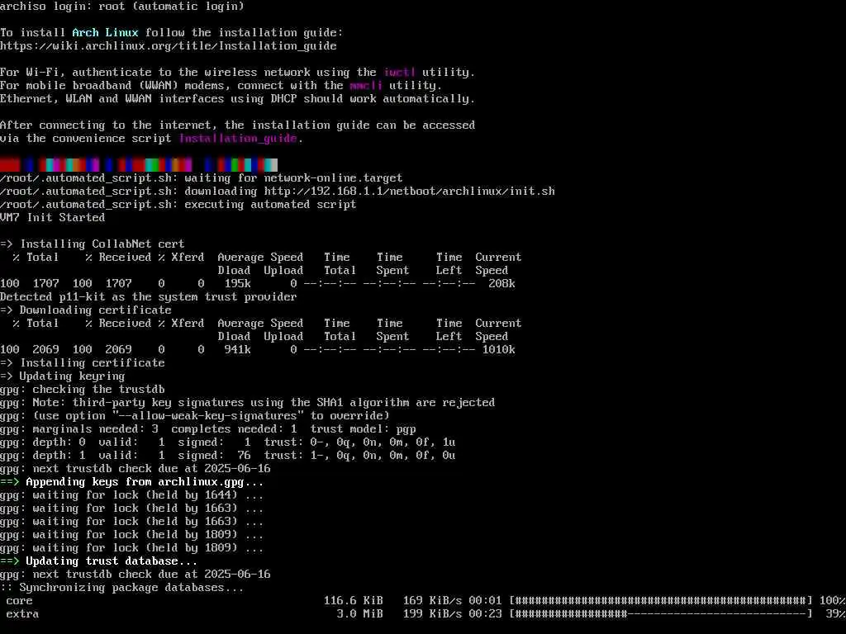Click the core database download progress bar
The height and width of the screenshot is (634, 846).
(661, 601)
